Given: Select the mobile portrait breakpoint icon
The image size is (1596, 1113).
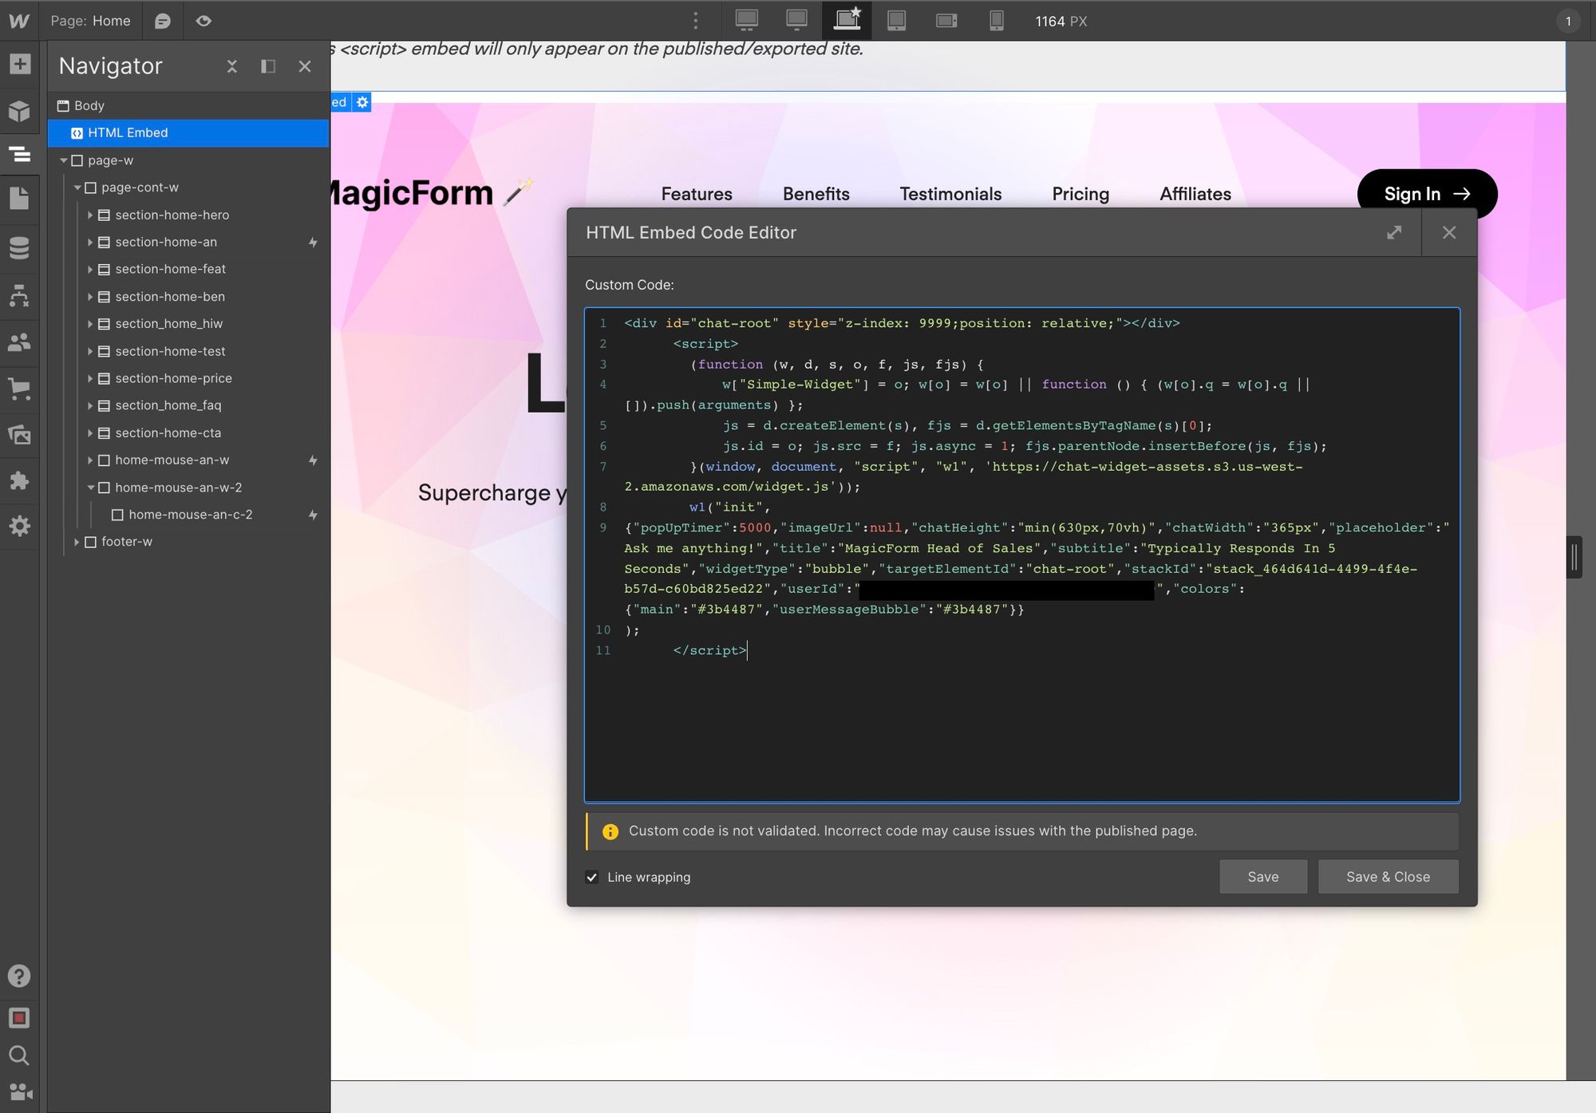Looking at the screenshot, I should point(996,21).
